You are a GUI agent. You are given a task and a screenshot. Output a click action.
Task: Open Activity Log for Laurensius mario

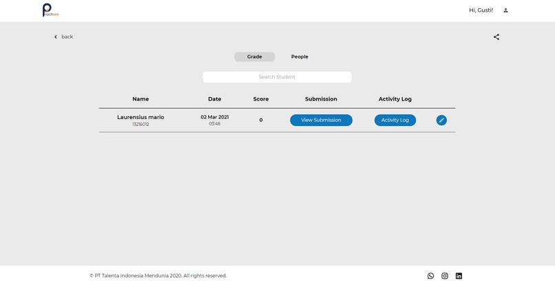point(395,120)
